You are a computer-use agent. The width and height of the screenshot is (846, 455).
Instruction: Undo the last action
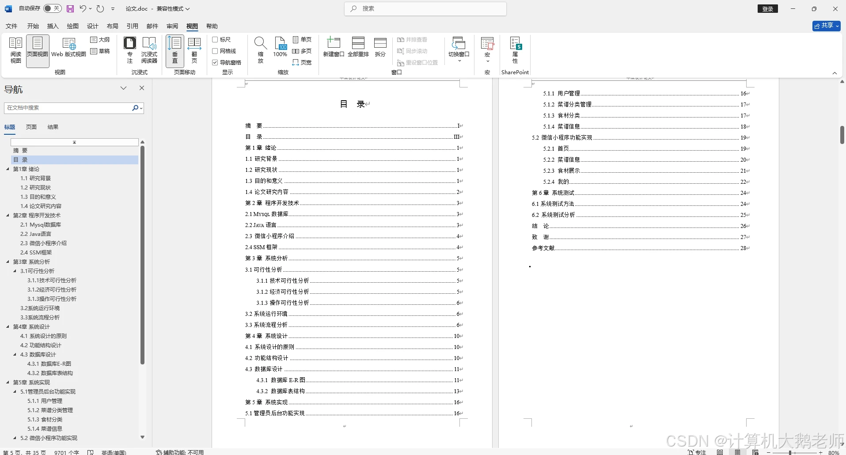point(83,8)
